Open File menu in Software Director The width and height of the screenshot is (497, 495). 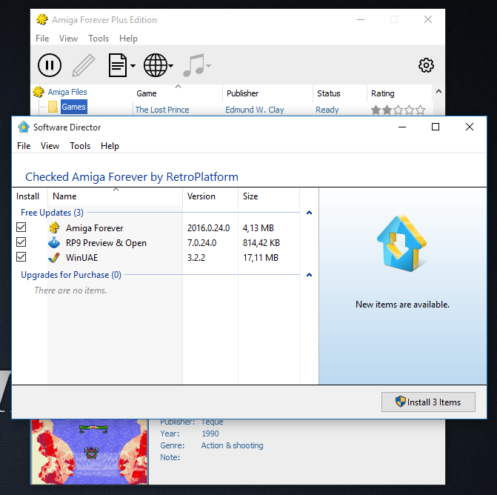click(24, 146)
